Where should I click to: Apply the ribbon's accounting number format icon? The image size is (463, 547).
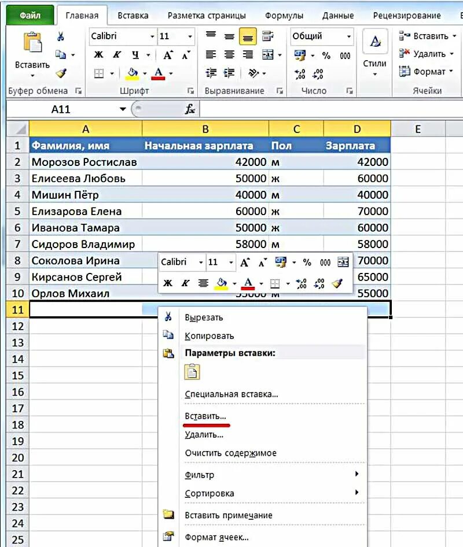pos(300,55)
